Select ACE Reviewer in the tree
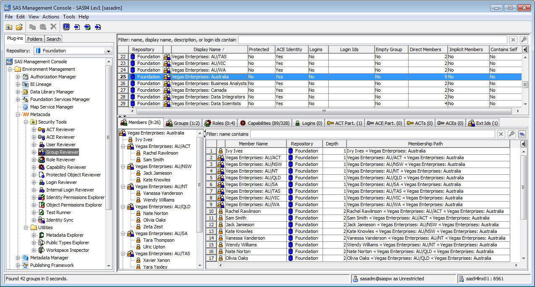 coord(60,137)
